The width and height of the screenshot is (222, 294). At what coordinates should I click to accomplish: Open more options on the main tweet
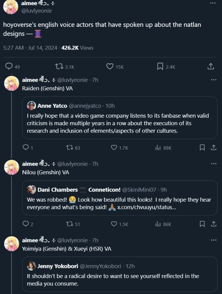tap(213, 3)
